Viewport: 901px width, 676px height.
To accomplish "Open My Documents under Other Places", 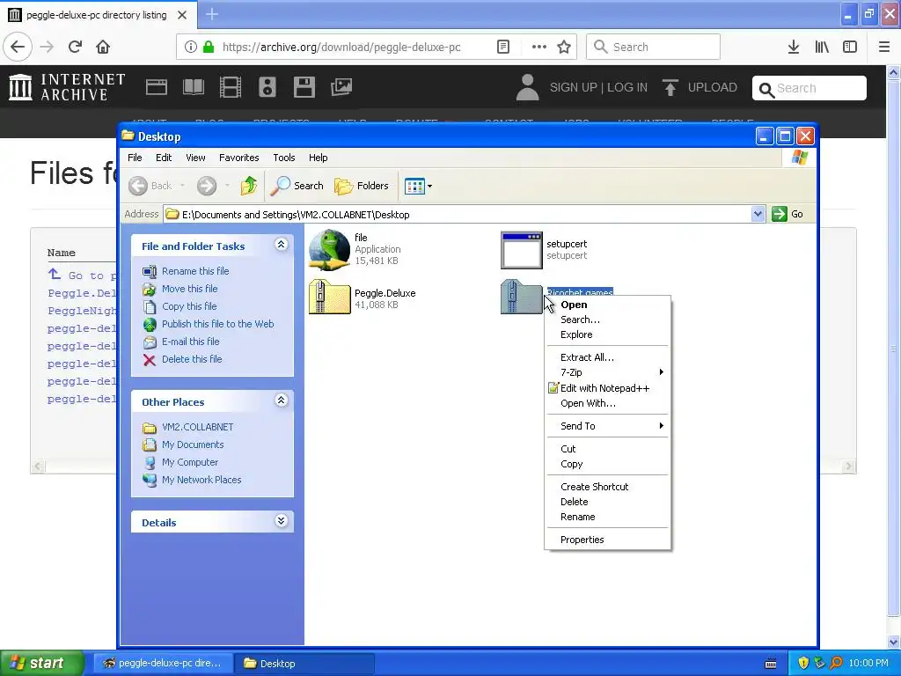I will (193, 445).
